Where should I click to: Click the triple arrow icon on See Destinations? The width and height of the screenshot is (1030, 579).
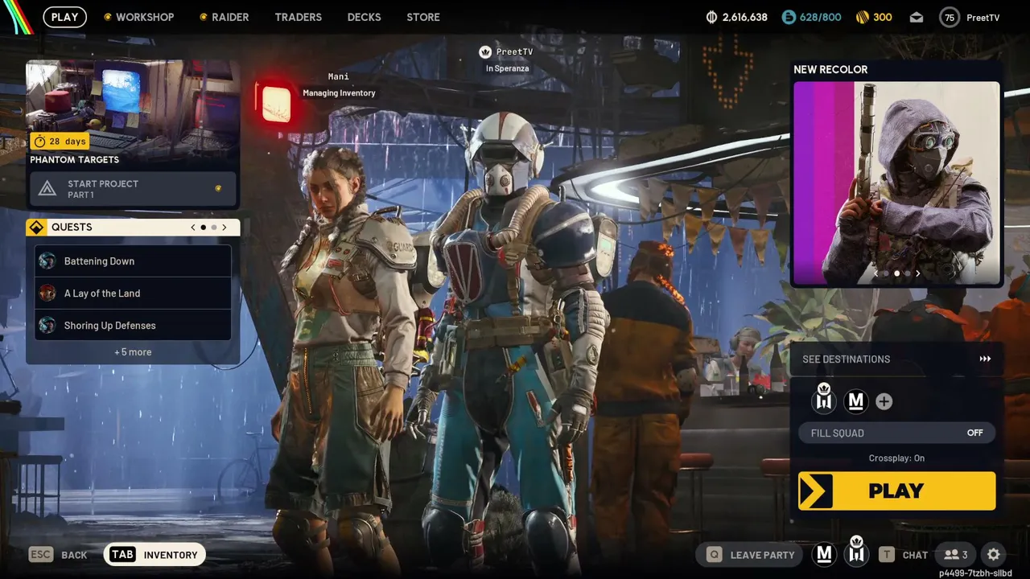pyautogui.click(x=985, y=359)
